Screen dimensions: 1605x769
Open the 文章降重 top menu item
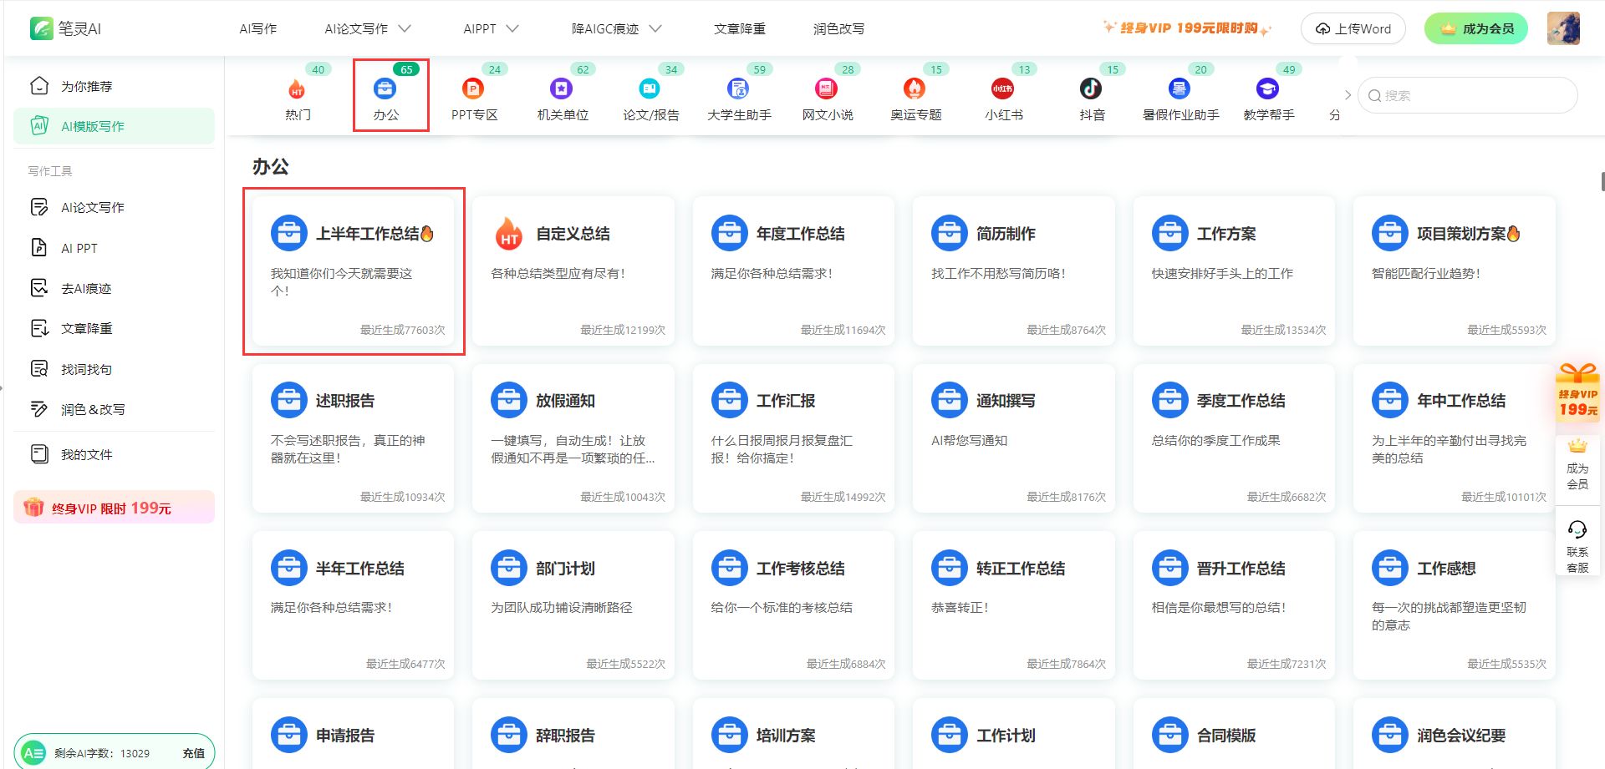point(740,28)
